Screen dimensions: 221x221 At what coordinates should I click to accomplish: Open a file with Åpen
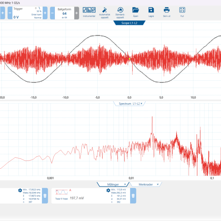136,12
